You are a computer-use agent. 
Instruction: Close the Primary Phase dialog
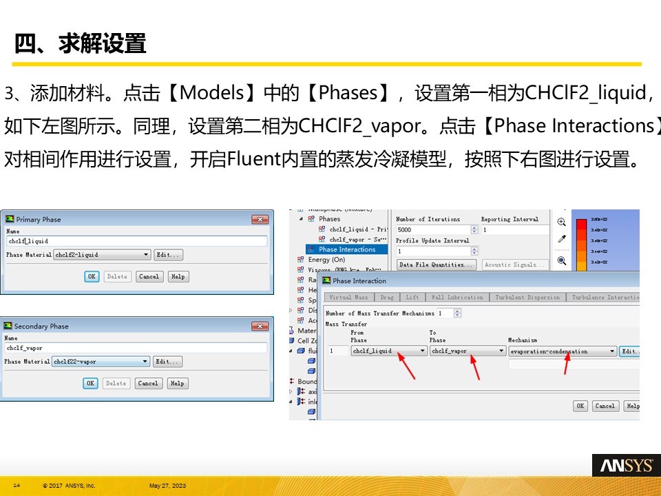click(x=260, y=219)
